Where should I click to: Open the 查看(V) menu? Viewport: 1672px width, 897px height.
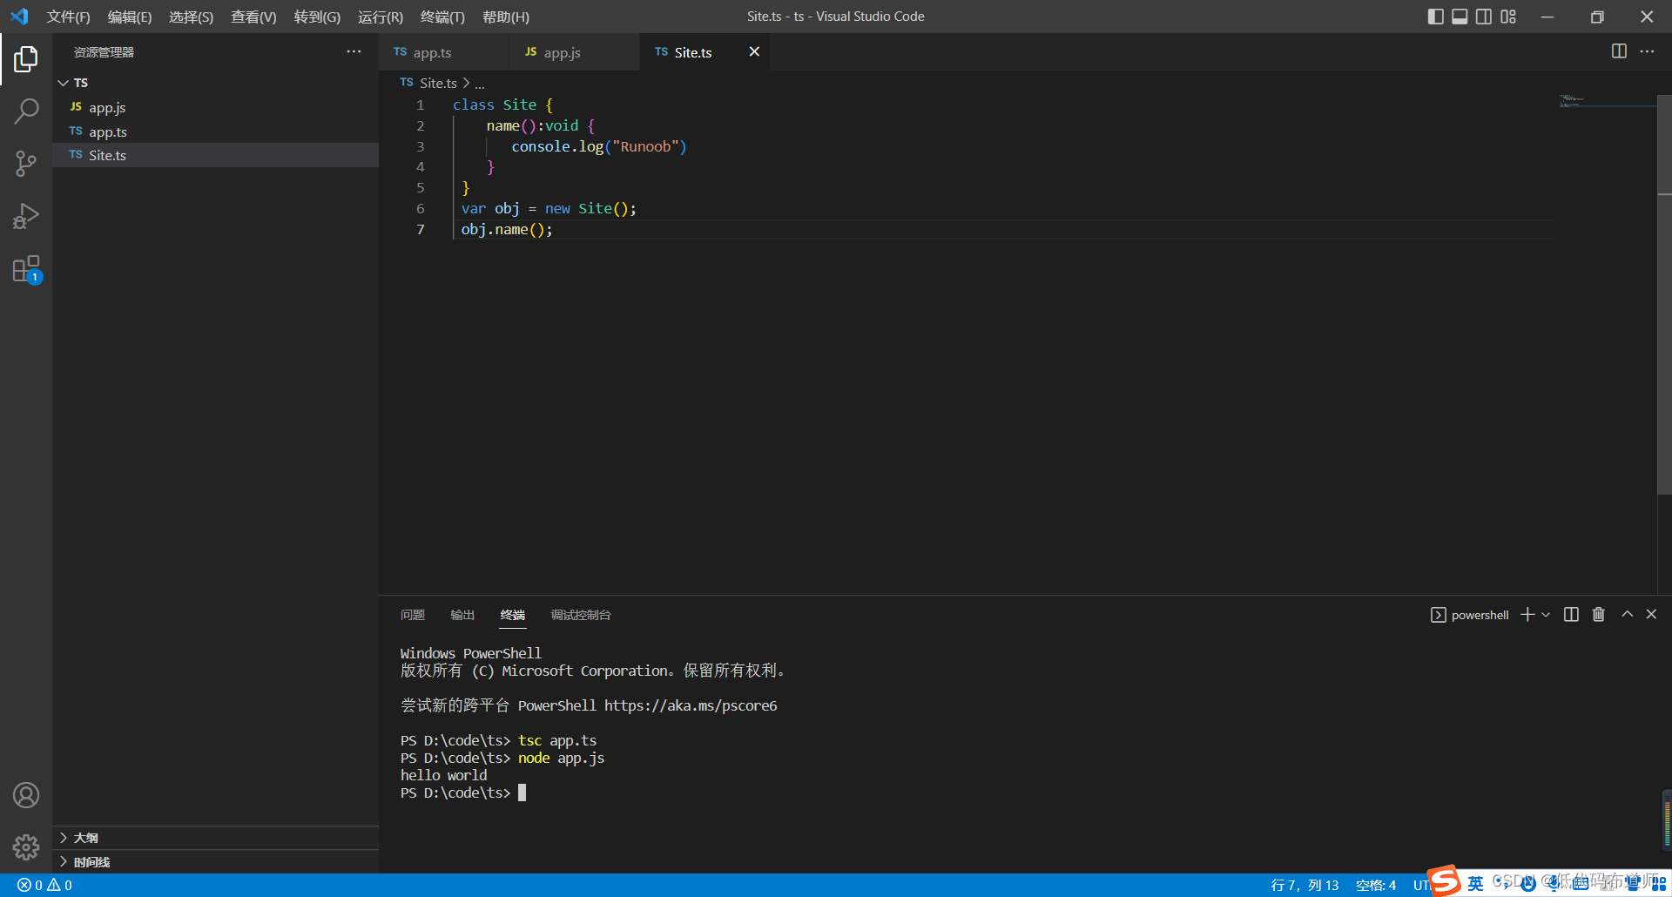(253, 17)
